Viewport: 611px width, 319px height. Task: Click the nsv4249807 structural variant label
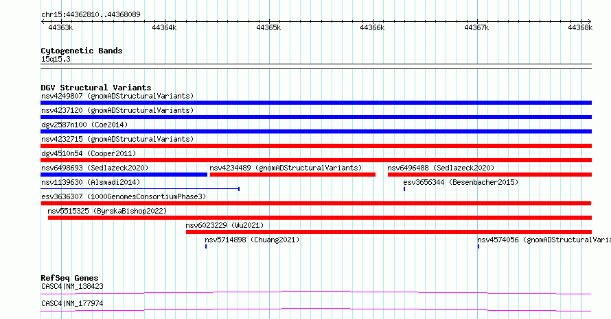(117, 96)
